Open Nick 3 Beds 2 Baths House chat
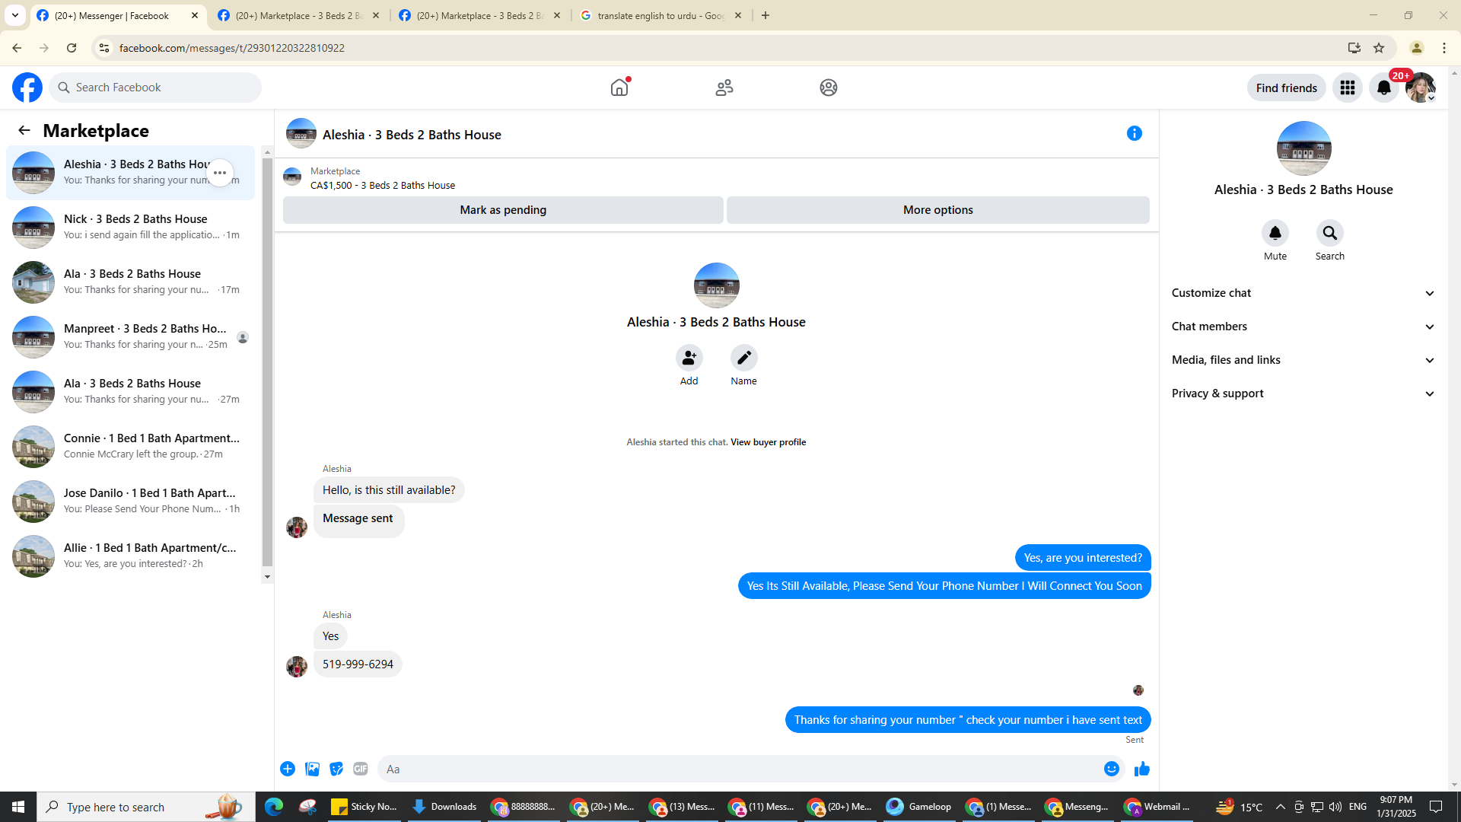This screenshot has width=1461, height=822. [x=131, y=228]
